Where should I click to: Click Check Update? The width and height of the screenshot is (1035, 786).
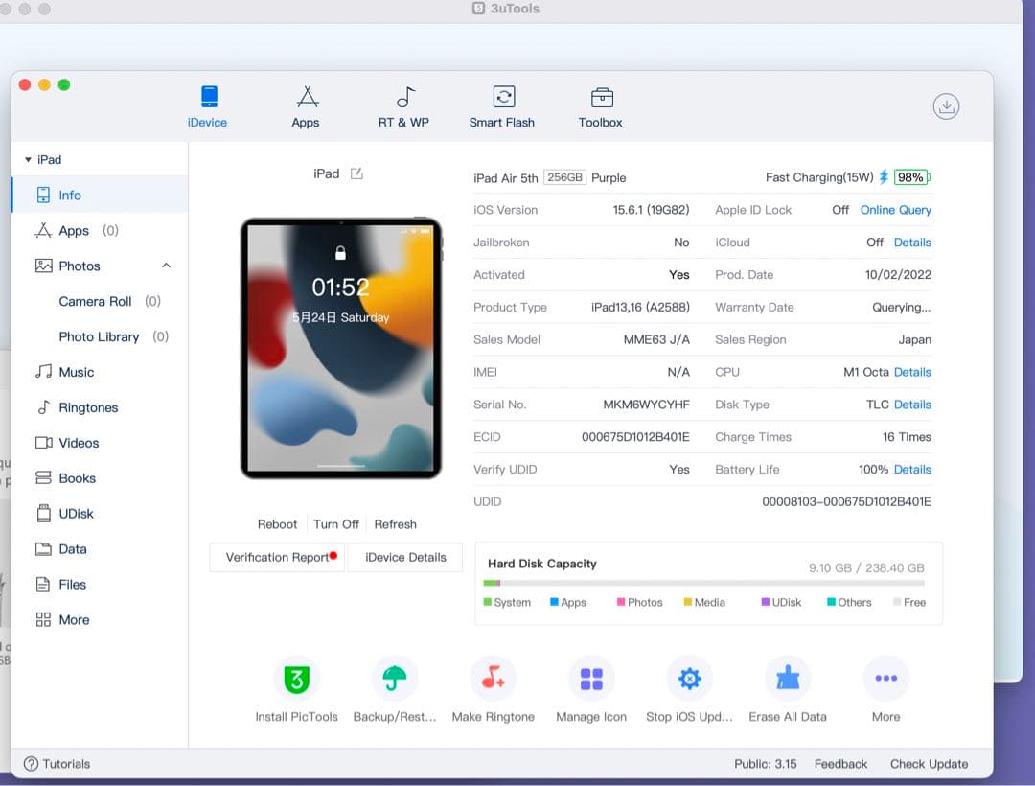click(x=929, y=764)
